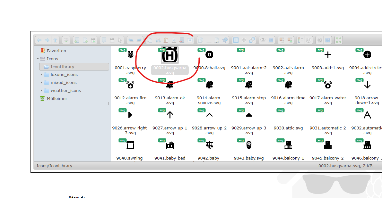
Task: Select the 9017.alarm-water.svg file
Action: [328, 91]
